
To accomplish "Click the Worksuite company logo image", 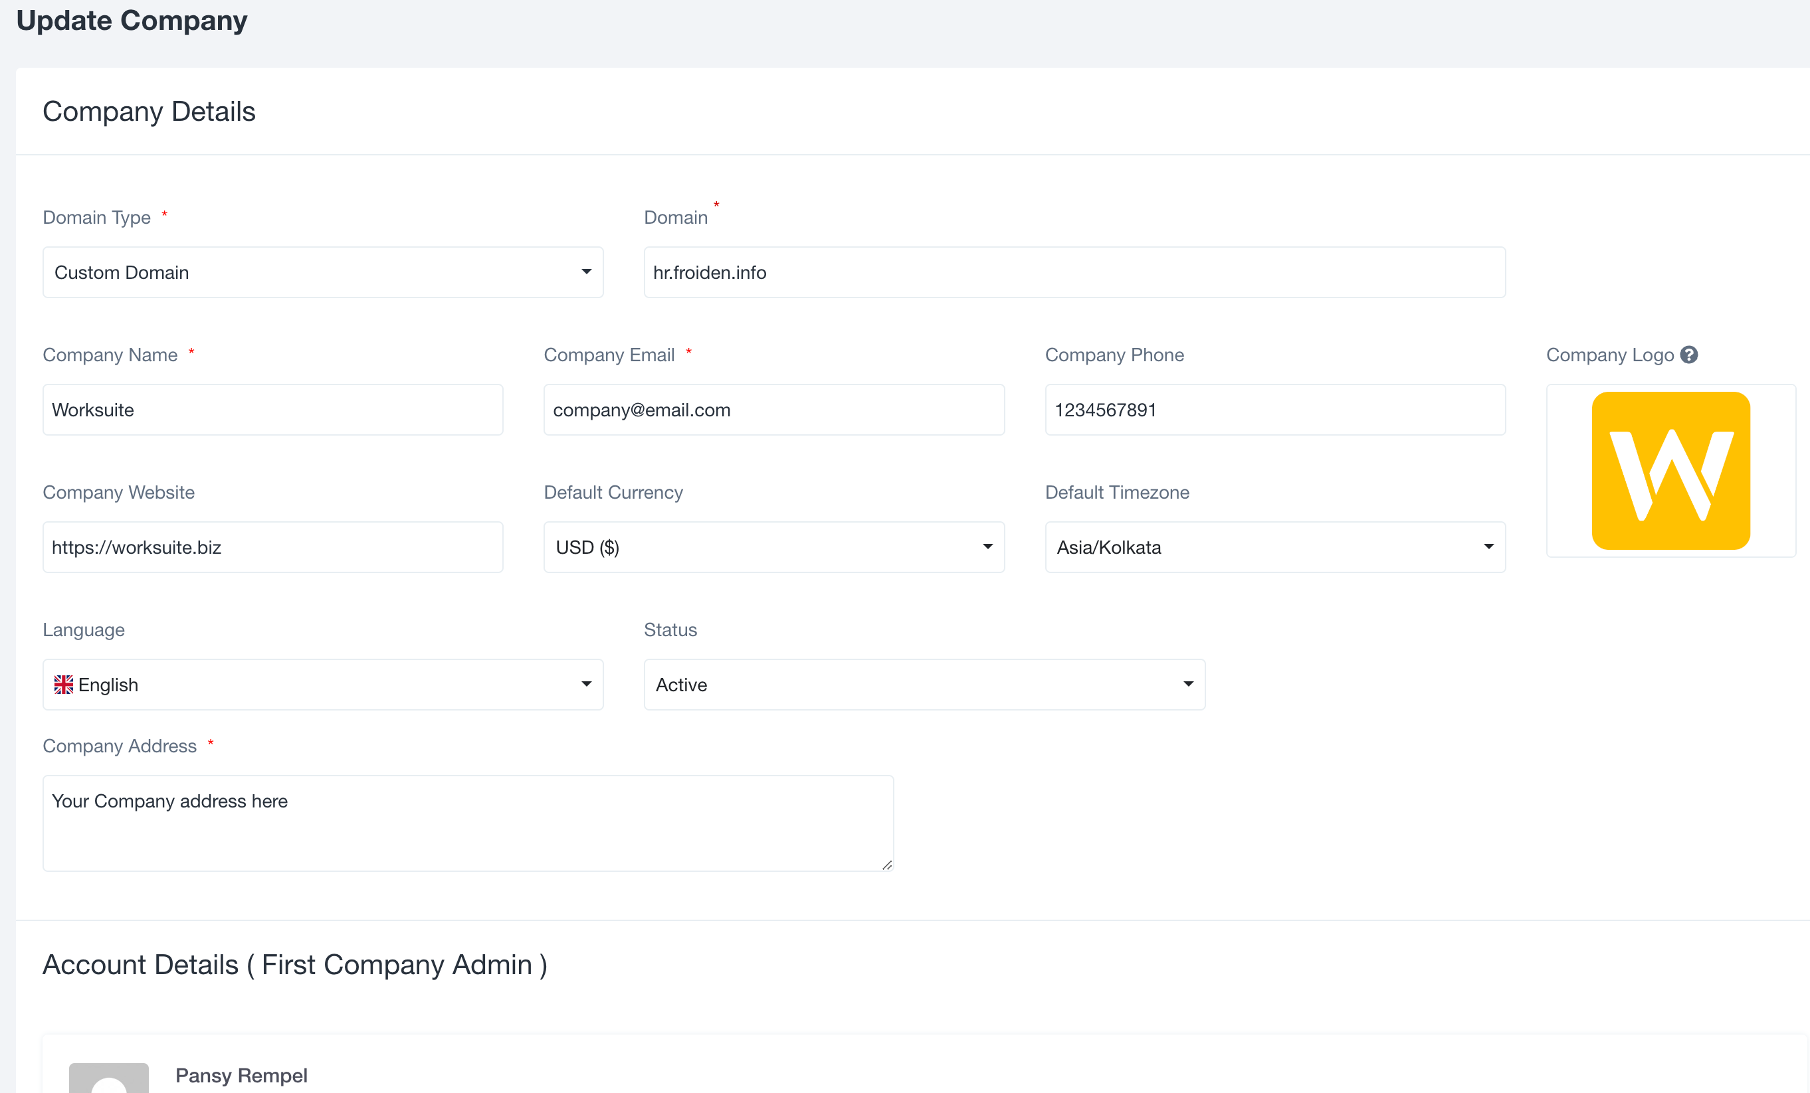I will tap(1670, 471).
